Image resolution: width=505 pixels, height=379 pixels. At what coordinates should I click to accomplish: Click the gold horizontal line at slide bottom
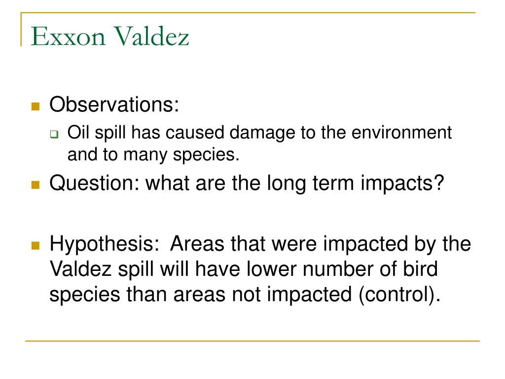tap(252, 341)
